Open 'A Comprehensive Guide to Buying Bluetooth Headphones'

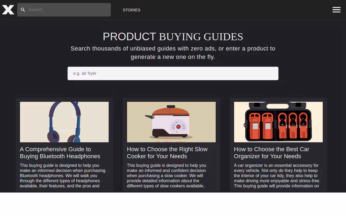click(x=60, y=153)
